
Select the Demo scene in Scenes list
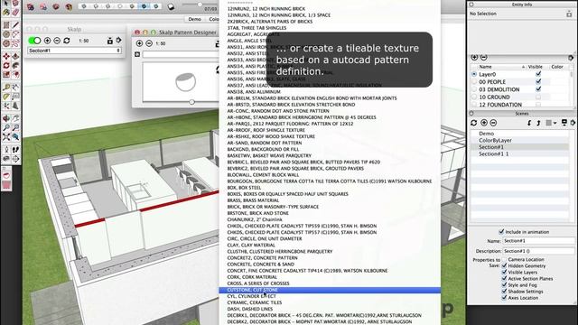click(486, 134)
